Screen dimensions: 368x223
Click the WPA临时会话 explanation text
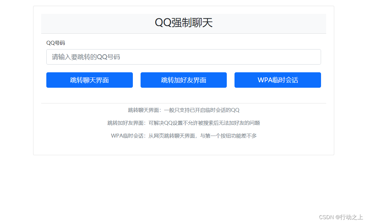click(x=184, y=136)
